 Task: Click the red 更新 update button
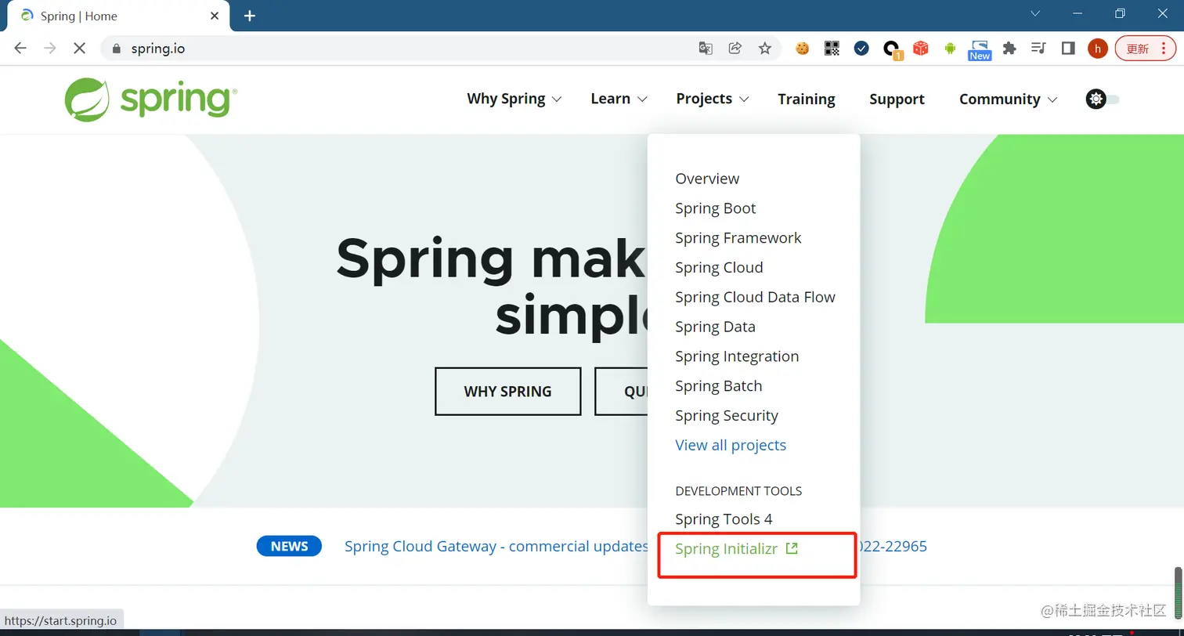click(x=1145, y=49)
